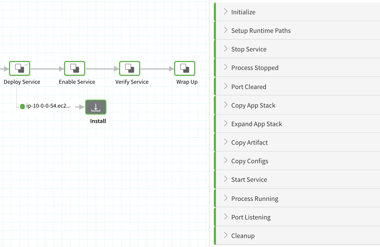This screenshot has height=247, width=380.
Task: Open the Copy Artifact row
Action: pyautogui.click(x=297, y=142)
